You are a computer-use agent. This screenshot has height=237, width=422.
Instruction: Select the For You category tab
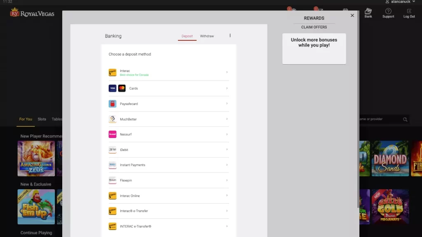[x=26, y=119]
